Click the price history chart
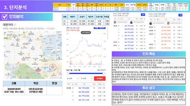Image resolution: width=190 pixels, height=106 pixels. tap(86, 50)
